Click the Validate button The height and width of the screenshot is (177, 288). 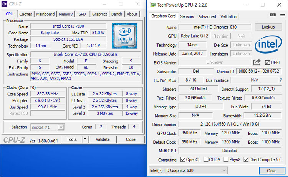coord(103,139)
